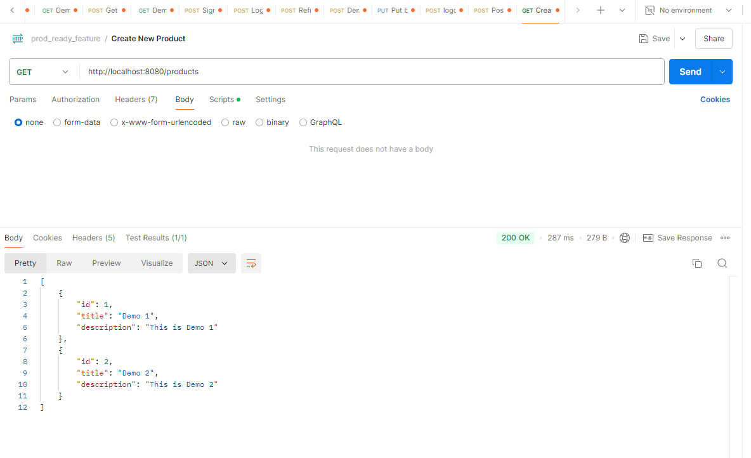Expand the Save options chevron

tap(682, 39)
